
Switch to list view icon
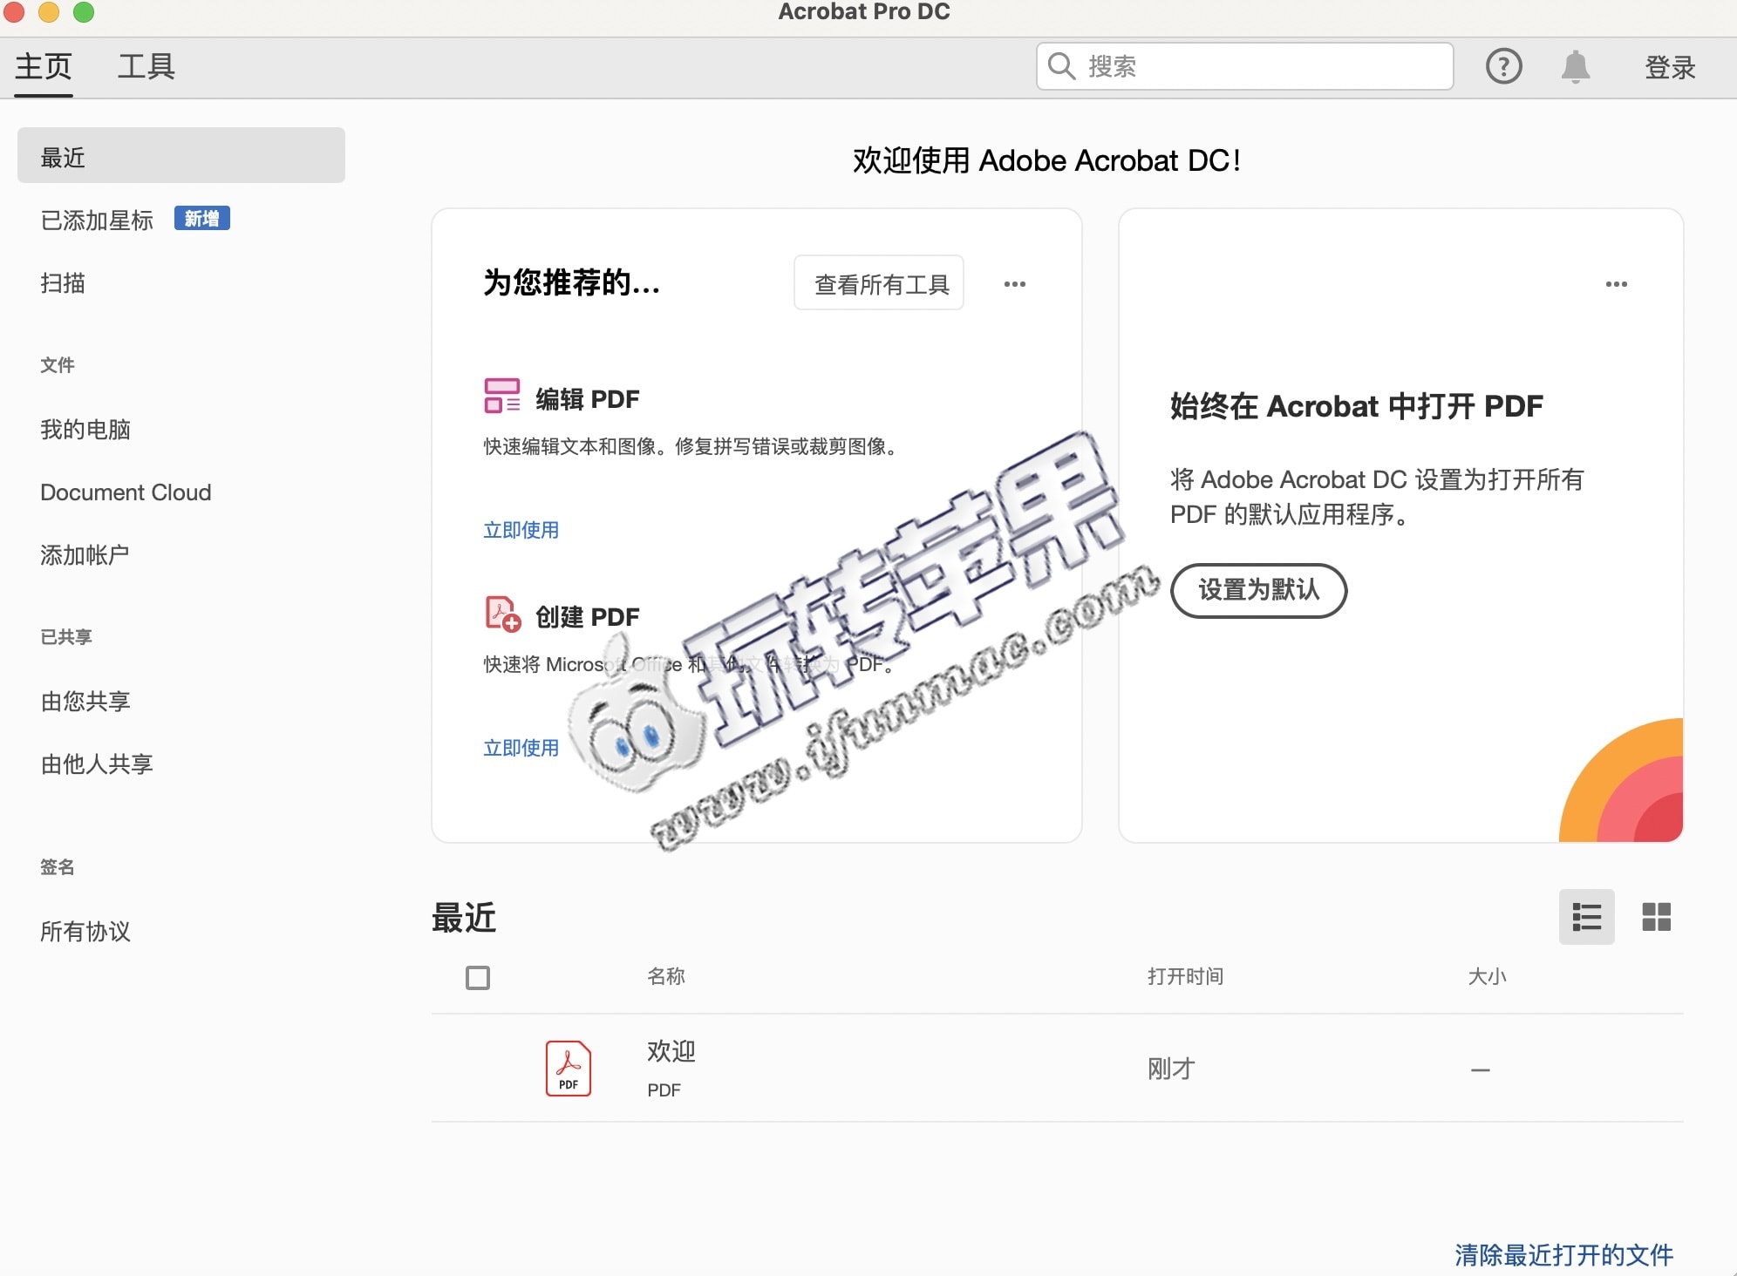(x=1586, y=917)
